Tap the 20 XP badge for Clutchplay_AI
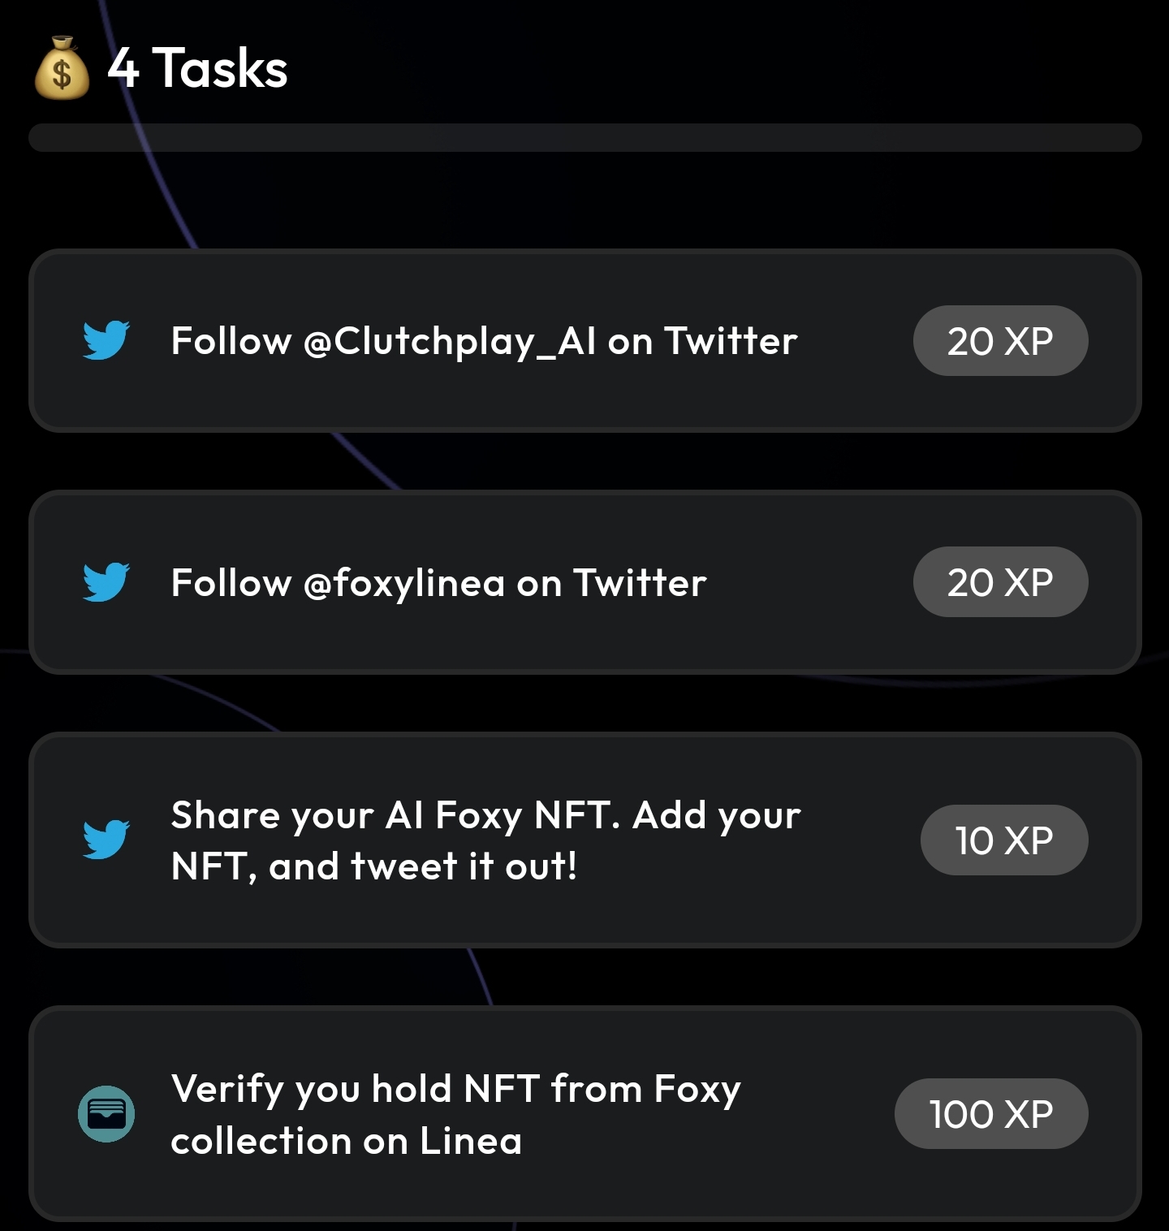This screenshot has width=1169, height=1231. [x=1000, y=340]
